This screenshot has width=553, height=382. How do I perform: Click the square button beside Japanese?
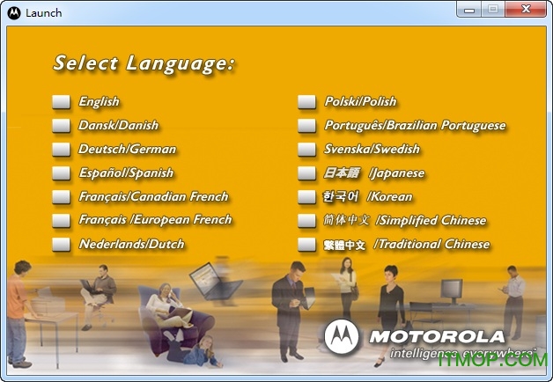point(306,173)
